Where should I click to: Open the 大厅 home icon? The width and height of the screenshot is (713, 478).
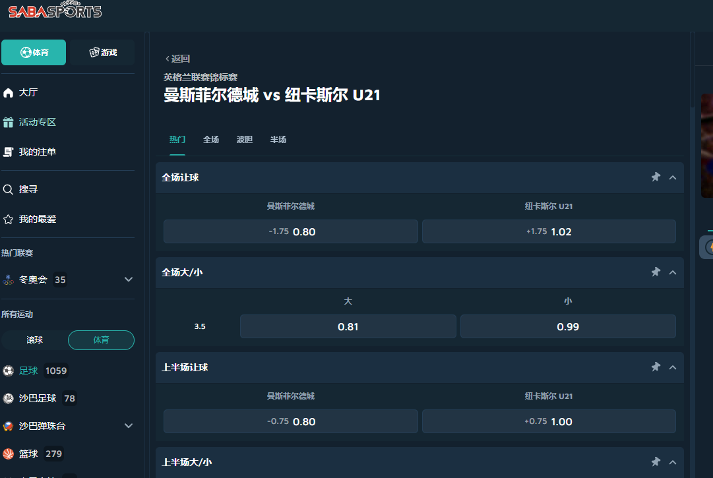(9, 93)
